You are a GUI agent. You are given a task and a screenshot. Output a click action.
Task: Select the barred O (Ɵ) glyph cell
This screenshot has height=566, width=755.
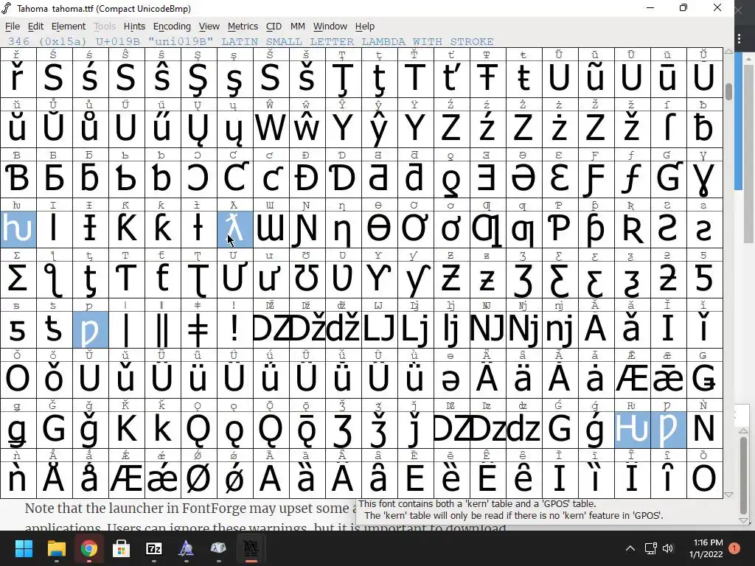click(x=380, y=229)
